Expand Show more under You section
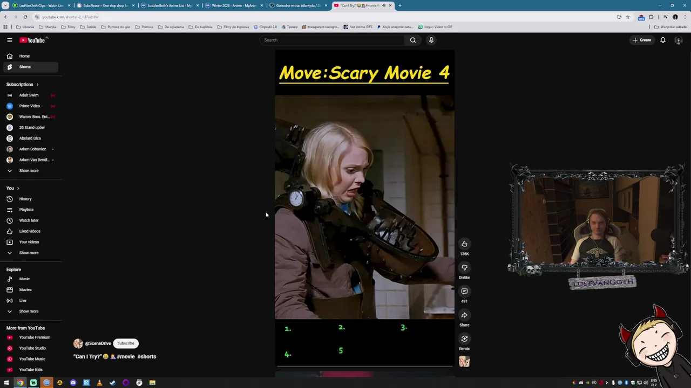The width and height of the screenshot is (691, 388). pos(30,253)
